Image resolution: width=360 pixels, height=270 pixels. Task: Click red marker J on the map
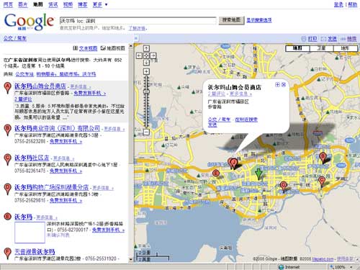[233, 163]
